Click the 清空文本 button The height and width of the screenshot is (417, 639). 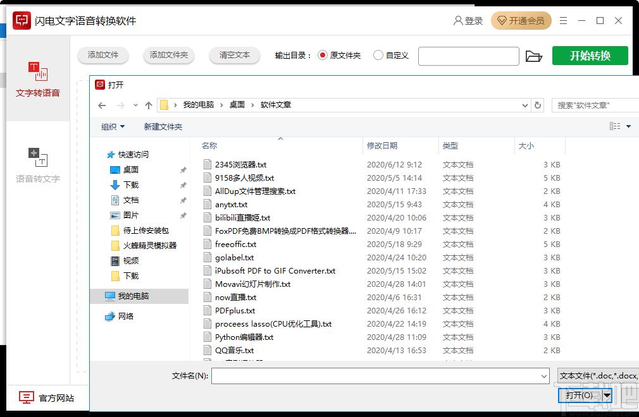pos(234,55)
